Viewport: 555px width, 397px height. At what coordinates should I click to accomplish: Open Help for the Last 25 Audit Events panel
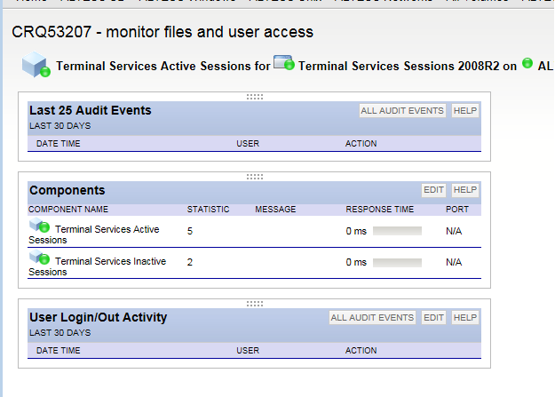(465, 111)
